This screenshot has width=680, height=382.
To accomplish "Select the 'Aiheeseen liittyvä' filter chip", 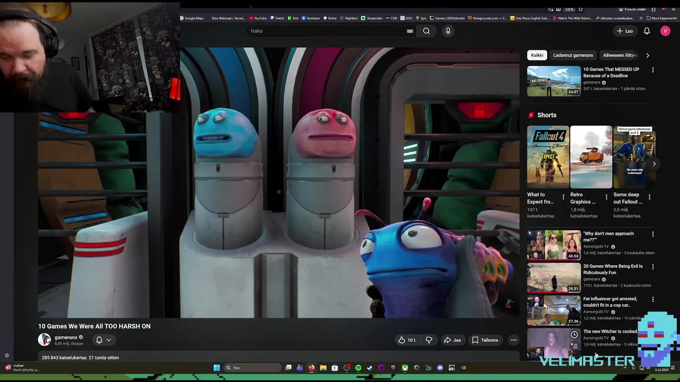I will [x=619, y=55].
